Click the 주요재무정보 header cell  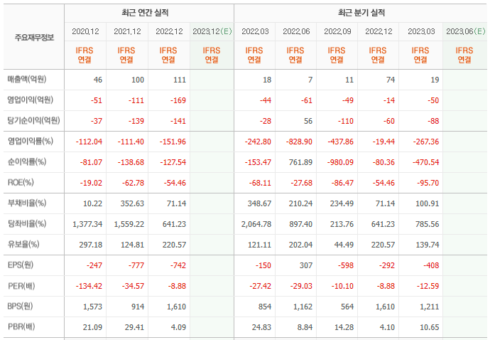tap(34, 38)
